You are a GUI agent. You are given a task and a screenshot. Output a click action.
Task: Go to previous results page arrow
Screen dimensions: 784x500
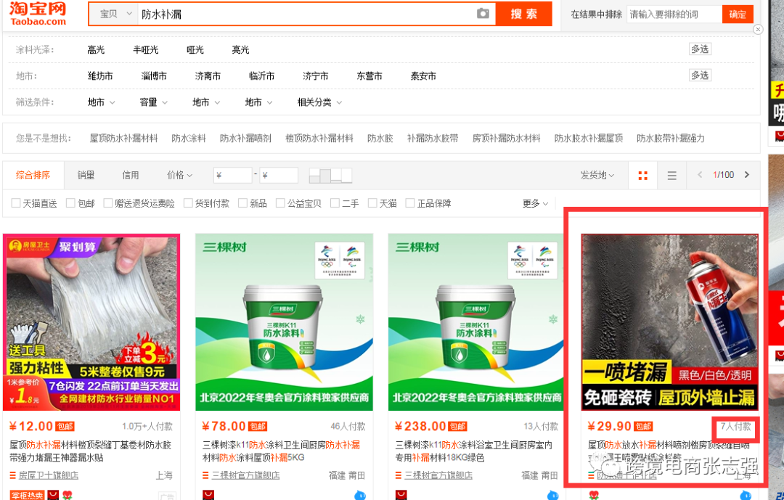pos(700,174)
